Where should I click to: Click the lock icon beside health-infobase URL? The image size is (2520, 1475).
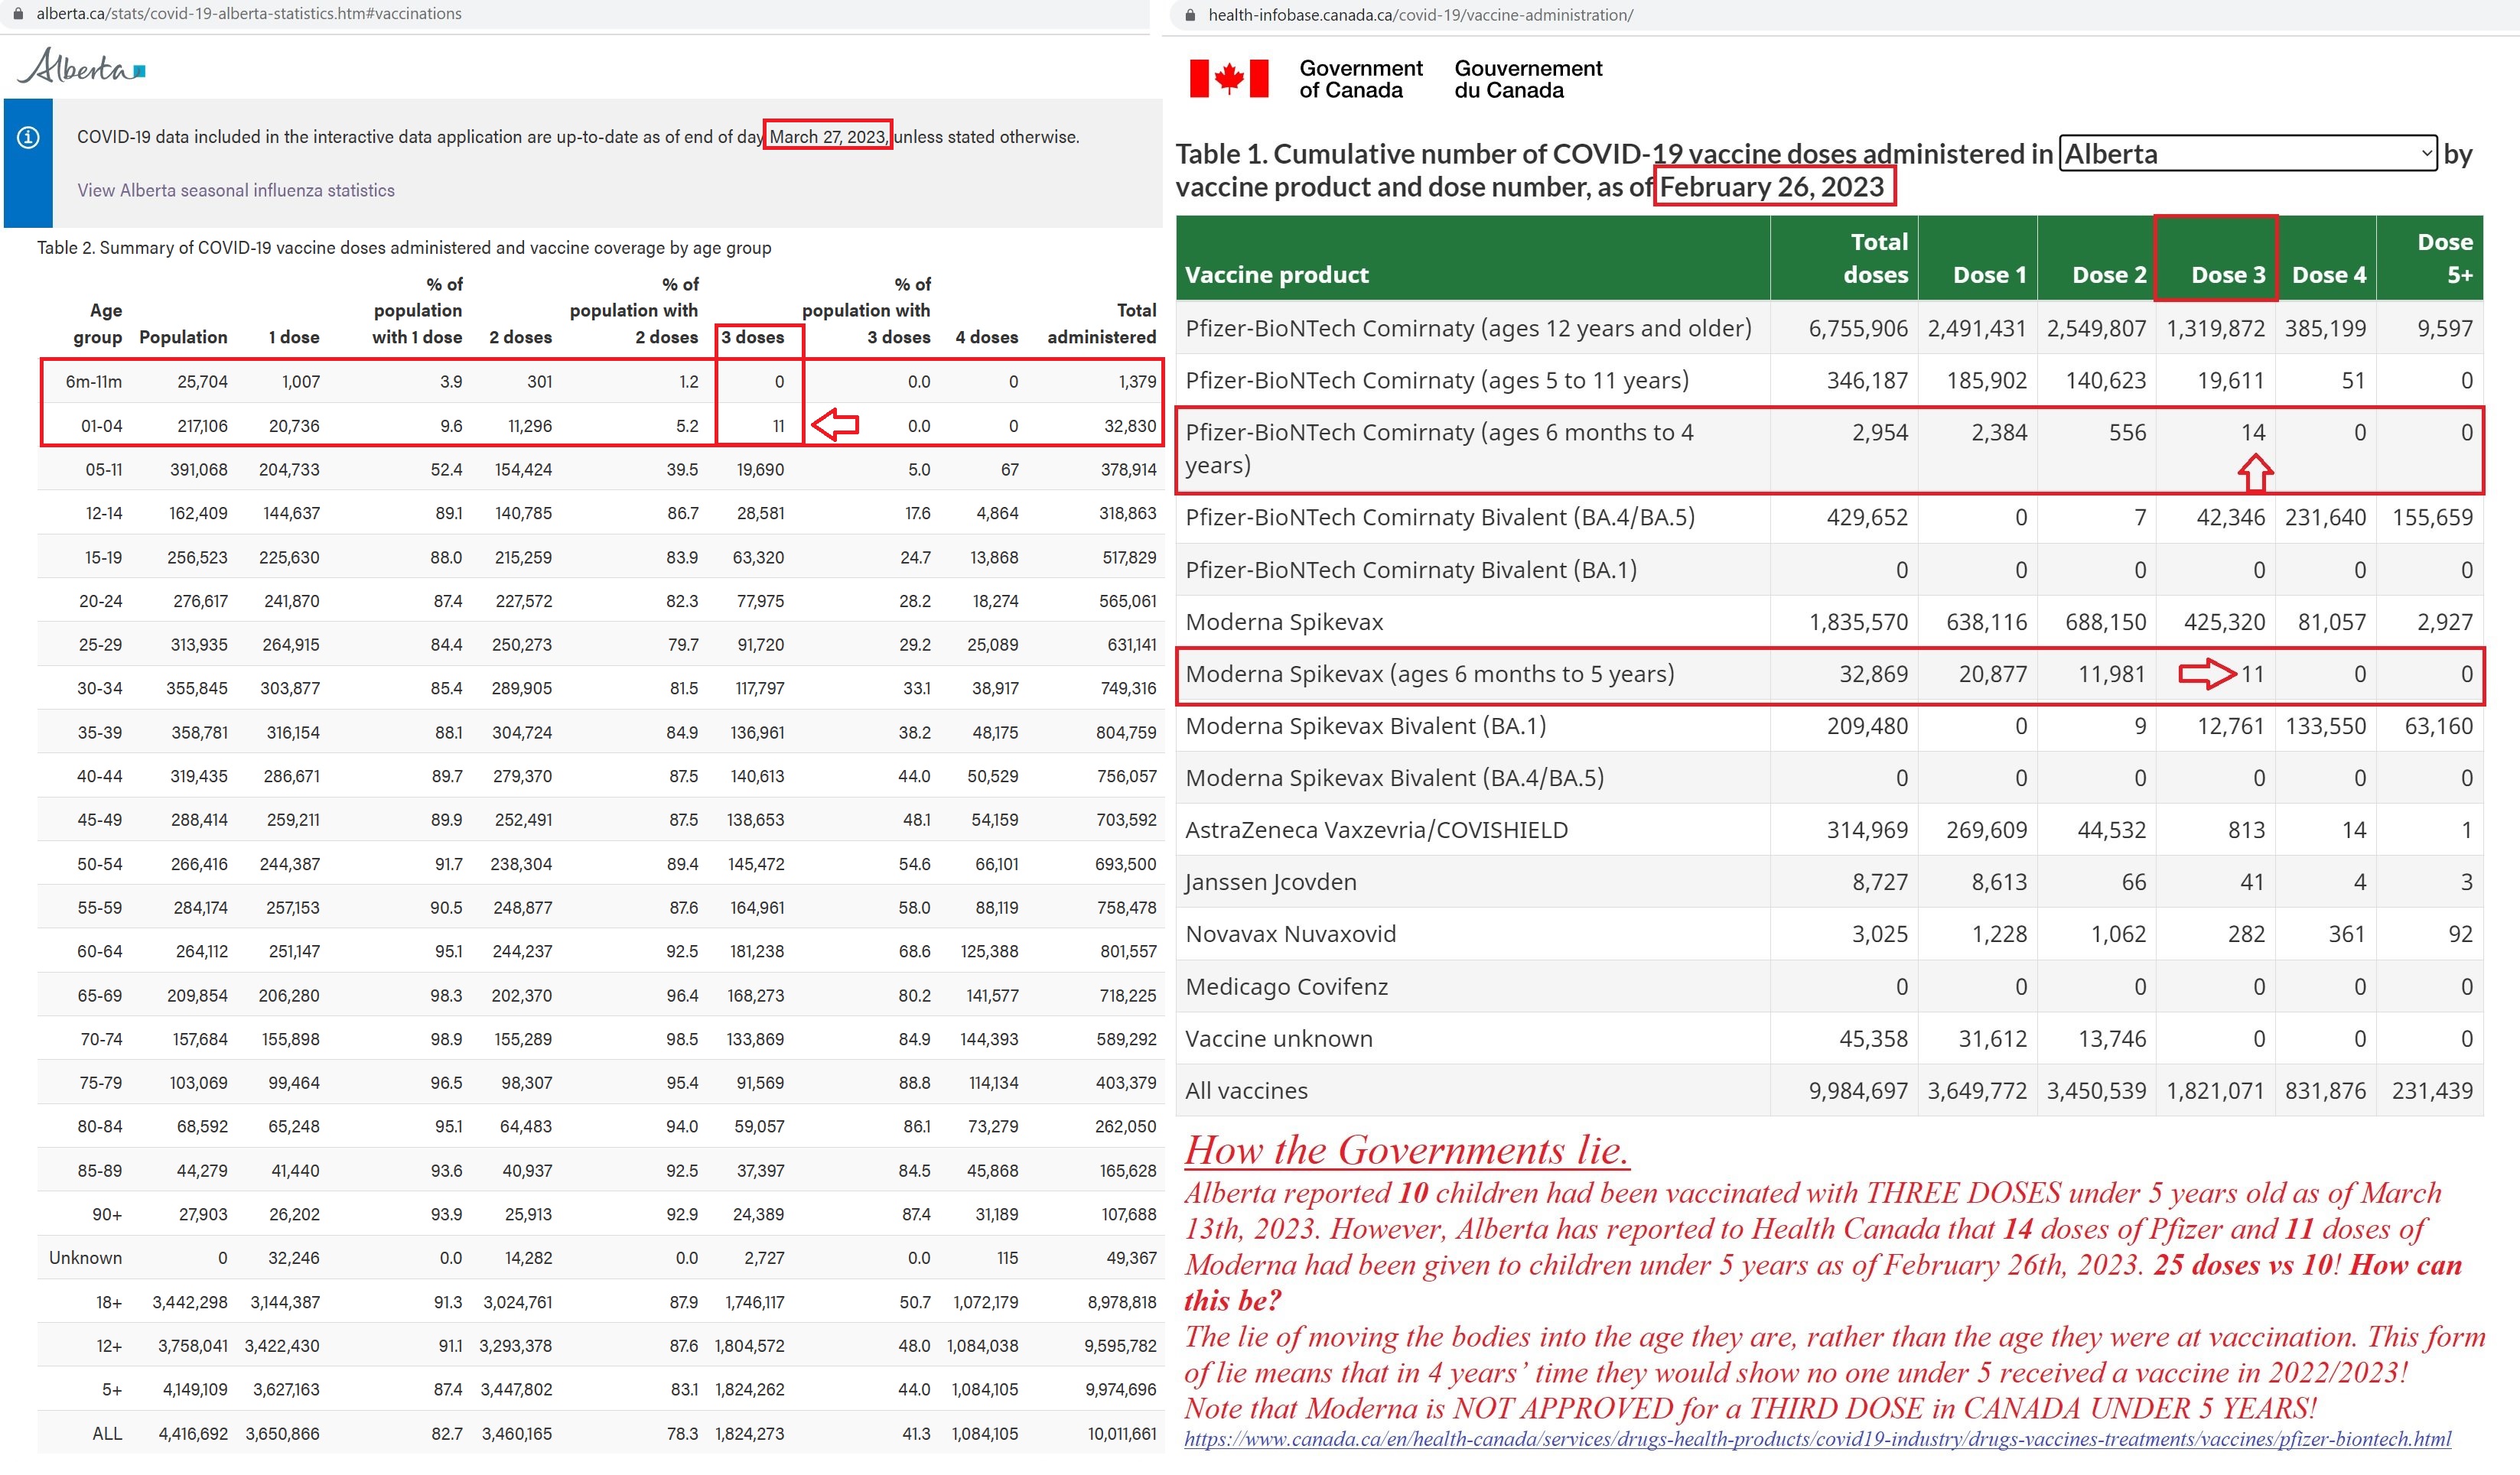coord(1190,15)
